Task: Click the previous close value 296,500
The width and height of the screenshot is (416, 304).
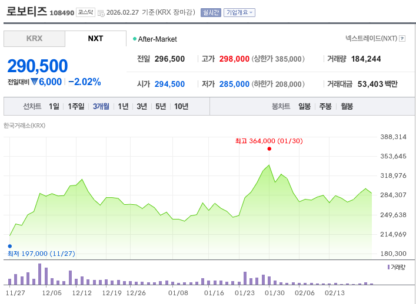Action: pos(170,59)
